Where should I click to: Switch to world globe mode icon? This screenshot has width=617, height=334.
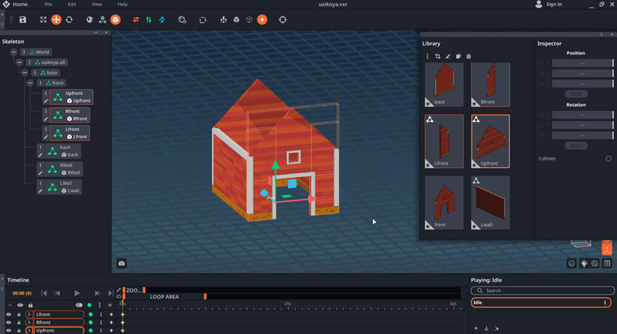point(90,19)
